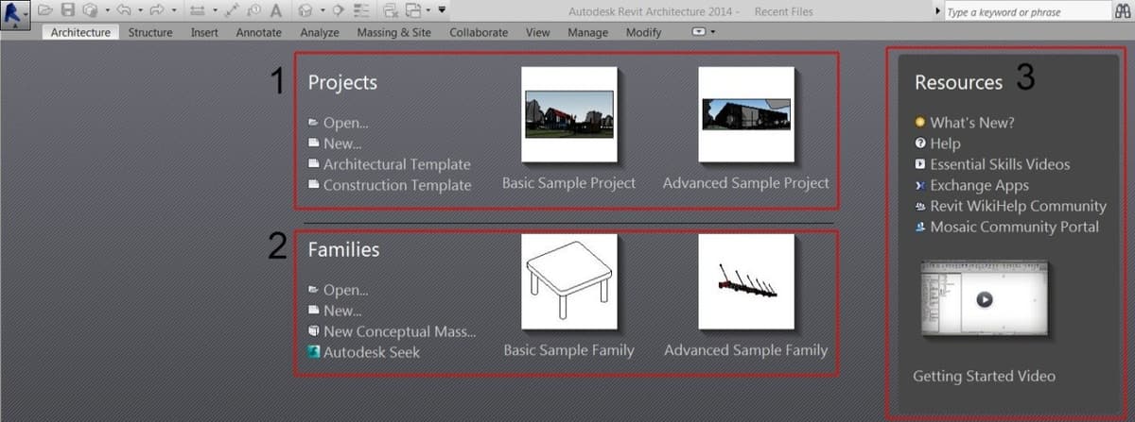Open the Exchange Apps link
The width and height of the screenshot is (1135, 422).
click(979, 185)
